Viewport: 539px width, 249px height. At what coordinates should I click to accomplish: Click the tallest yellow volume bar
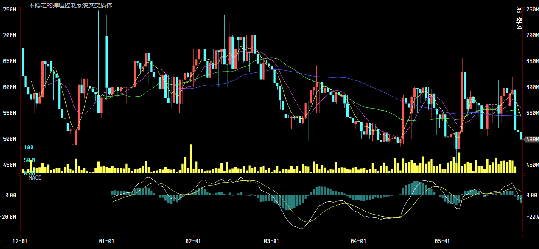coord(190,158)
